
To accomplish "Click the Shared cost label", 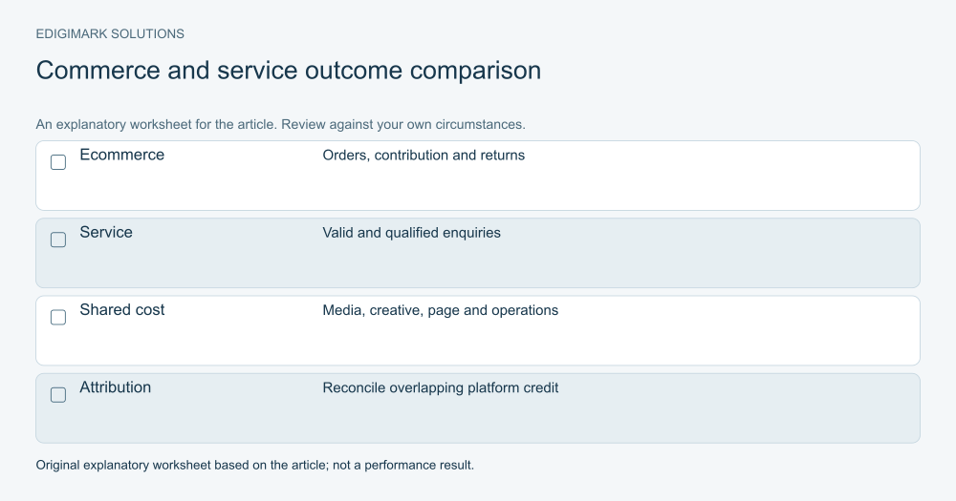I will (122, 309).
